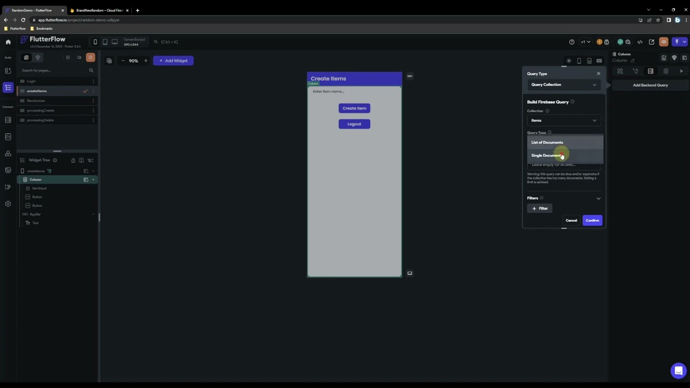
Task: Open the bug issues icon
Action: 606,41
